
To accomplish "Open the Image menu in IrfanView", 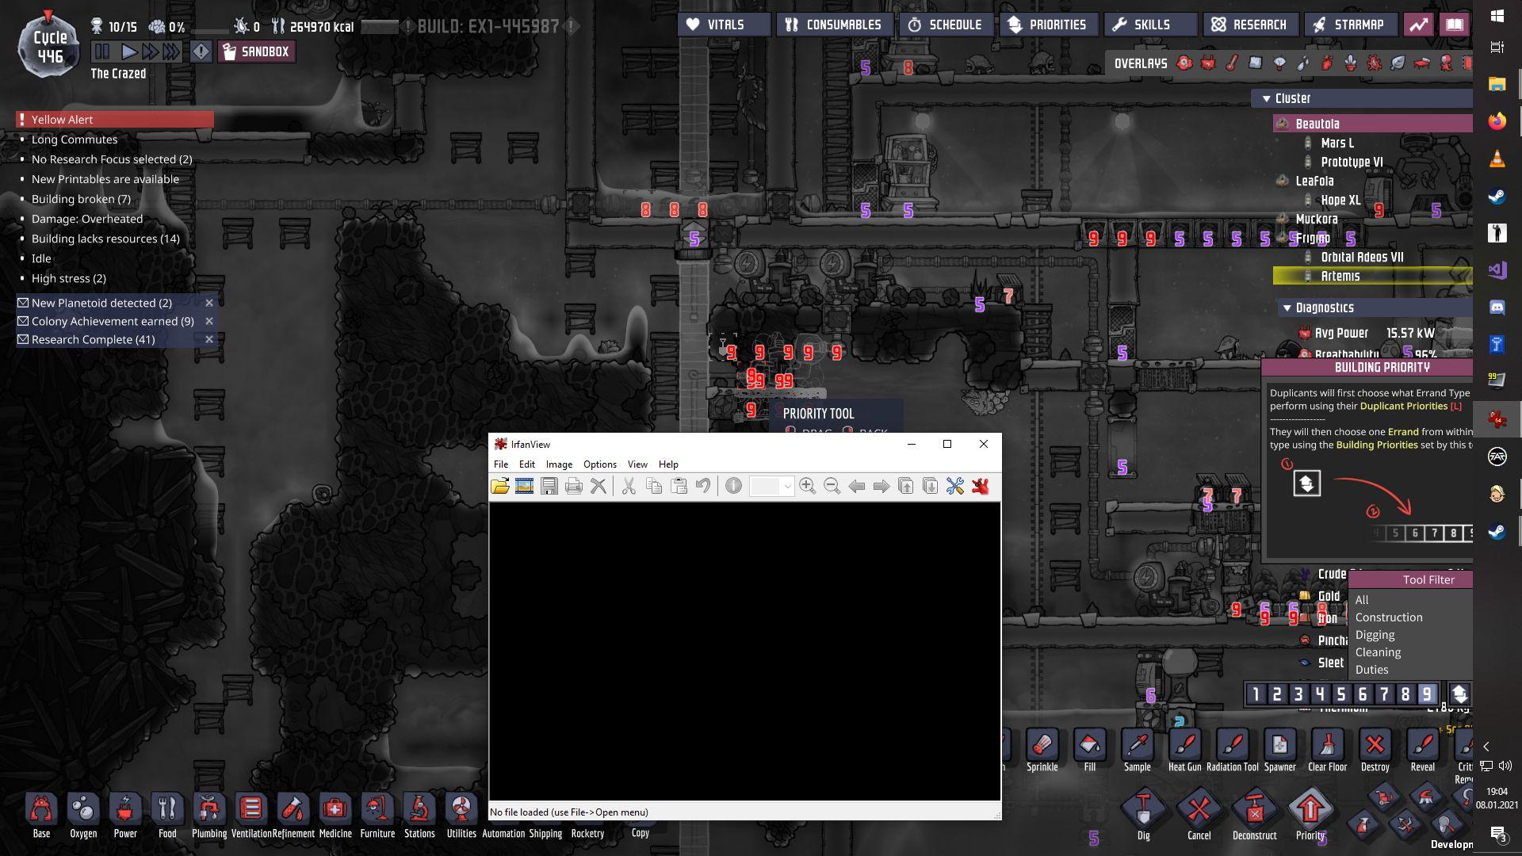I will tap(558, 464).
